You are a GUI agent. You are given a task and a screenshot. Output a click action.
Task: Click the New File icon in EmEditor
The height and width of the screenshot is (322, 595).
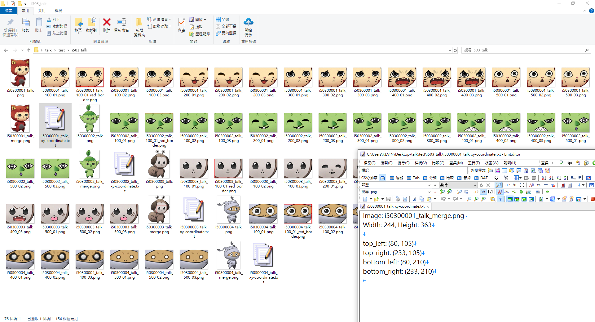point(365,199)
